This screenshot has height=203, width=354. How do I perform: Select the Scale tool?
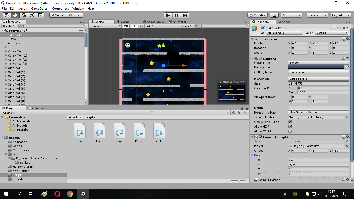[32, 15]
